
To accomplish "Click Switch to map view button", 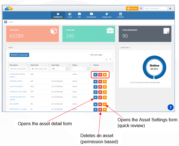I will click(x=19, y=55).
